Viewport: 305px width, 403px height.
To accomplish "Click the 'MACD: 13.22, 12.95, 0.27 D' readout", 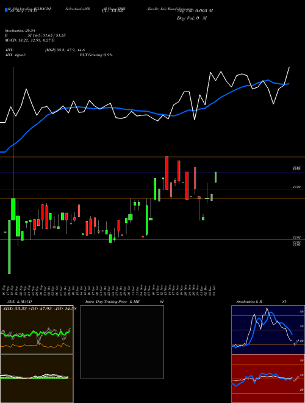I will [30, 40].
